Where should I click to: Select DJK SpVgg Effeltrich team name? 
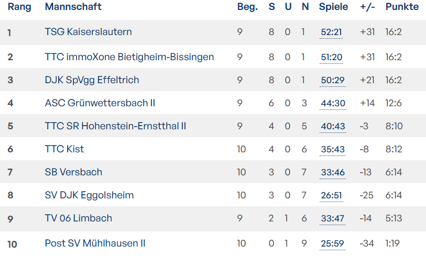pyautogui.click(x=92, y=80)
